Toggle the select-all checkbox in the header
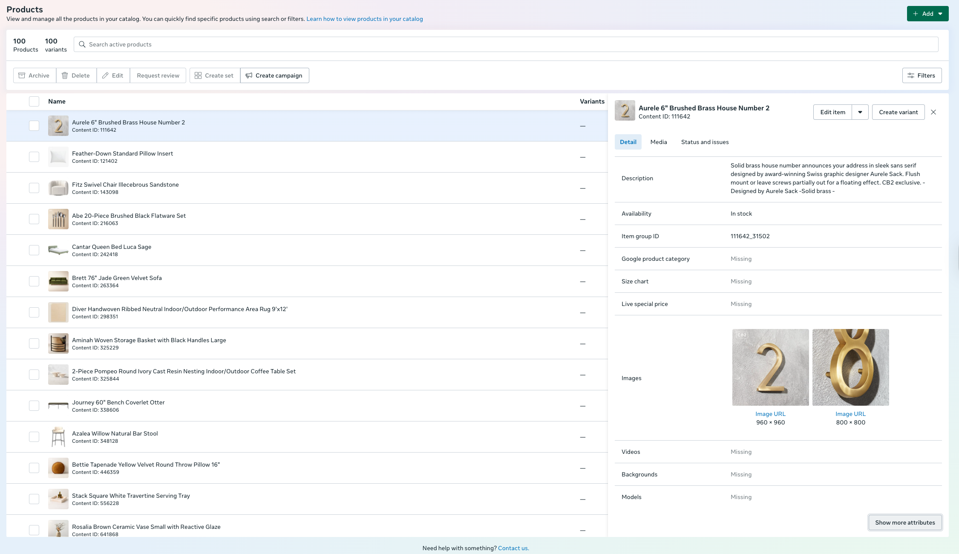This screenshot has height=554, width=959. [x=34, y=101]
